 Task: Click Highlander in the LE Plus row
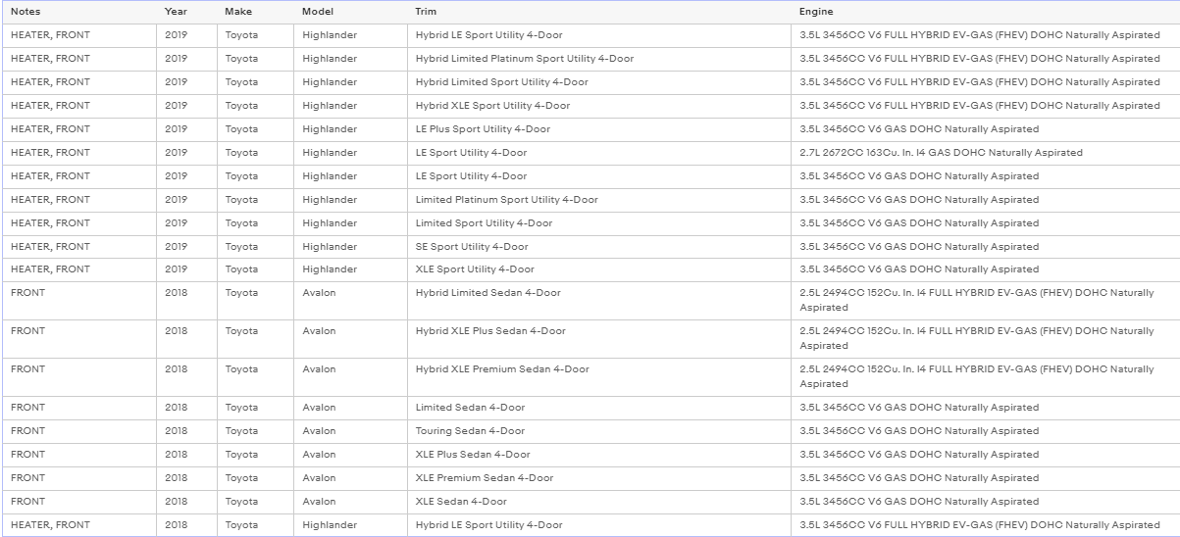coord(330,129)
